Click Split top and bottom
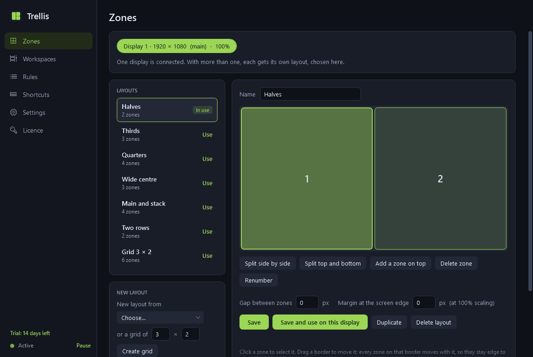The width and height of the screenshot is (533, 357). coord(333,263)
